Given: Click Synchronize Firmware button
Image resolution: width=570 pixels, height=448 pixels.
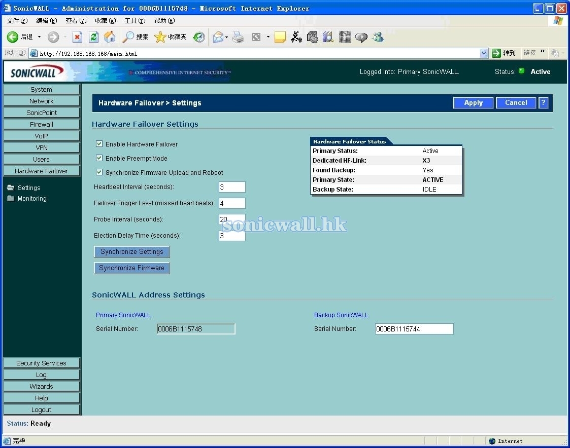Looking at the screenshot, I should click(131, 268).
